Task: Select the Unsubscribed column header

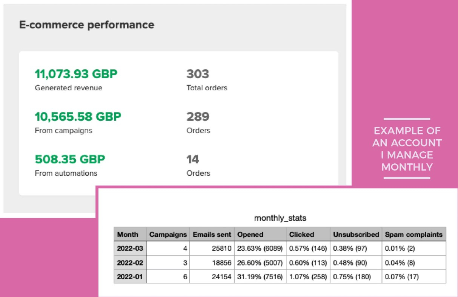Action: coord(356,234)
